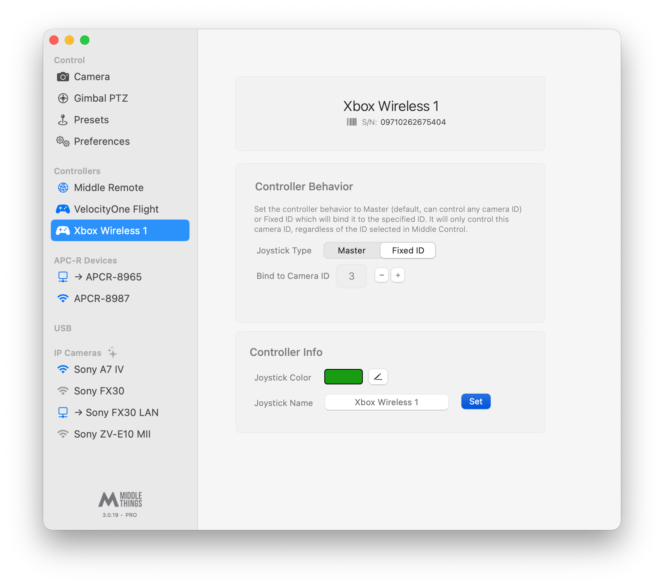Open the Camera control section
Screen dimensions: 664x587
(120, 77)
